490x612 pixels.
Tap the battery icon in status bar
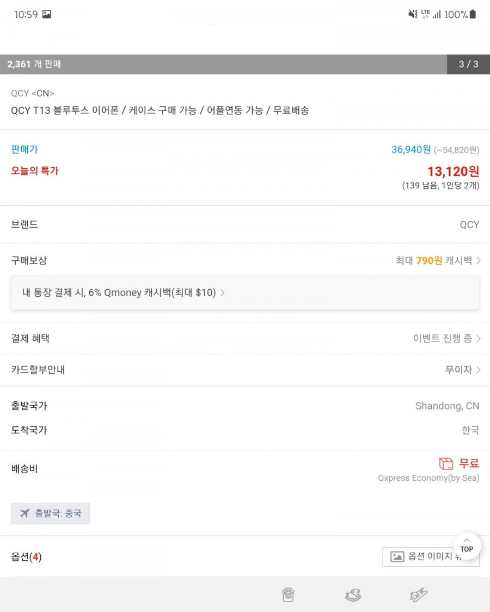click(x=473, y=14)
